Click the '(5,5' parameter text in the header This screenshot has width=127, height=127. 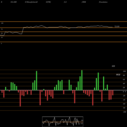coord(65,2)
